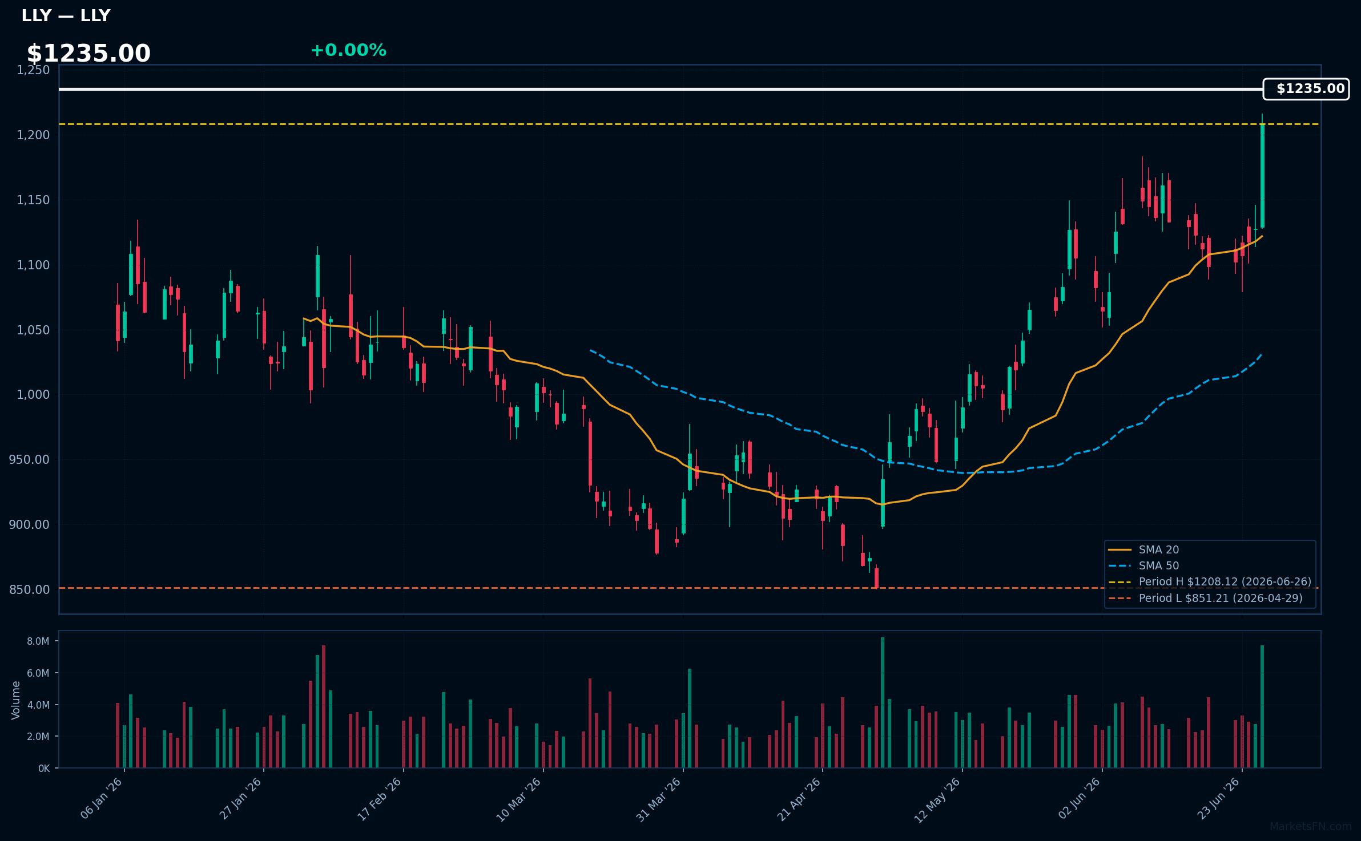This screenshot has height=841, width=1361.
Task: Click the 8.0M volume axis label
Action: pos(38,641)
